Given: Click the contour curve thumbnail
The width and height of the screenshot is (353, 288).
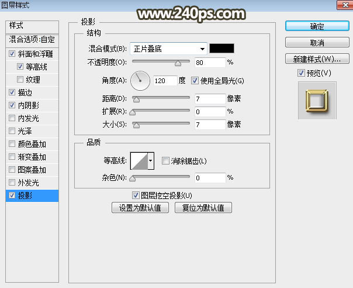Looking at the screenshot, I should tap(139, 161).
